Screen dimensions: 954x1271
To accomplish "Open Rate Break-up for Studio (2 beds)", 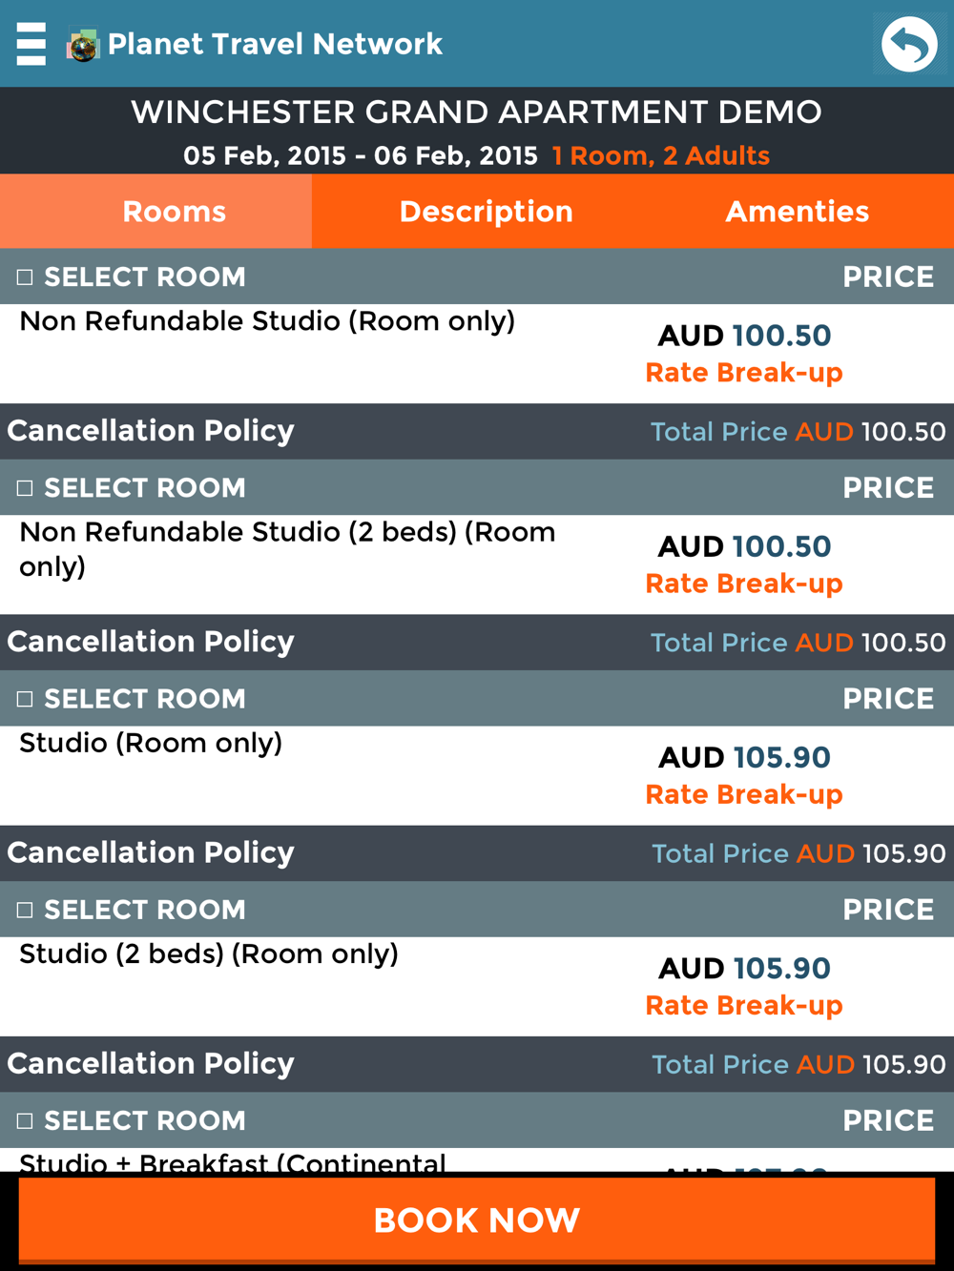I will [744, 1005].
